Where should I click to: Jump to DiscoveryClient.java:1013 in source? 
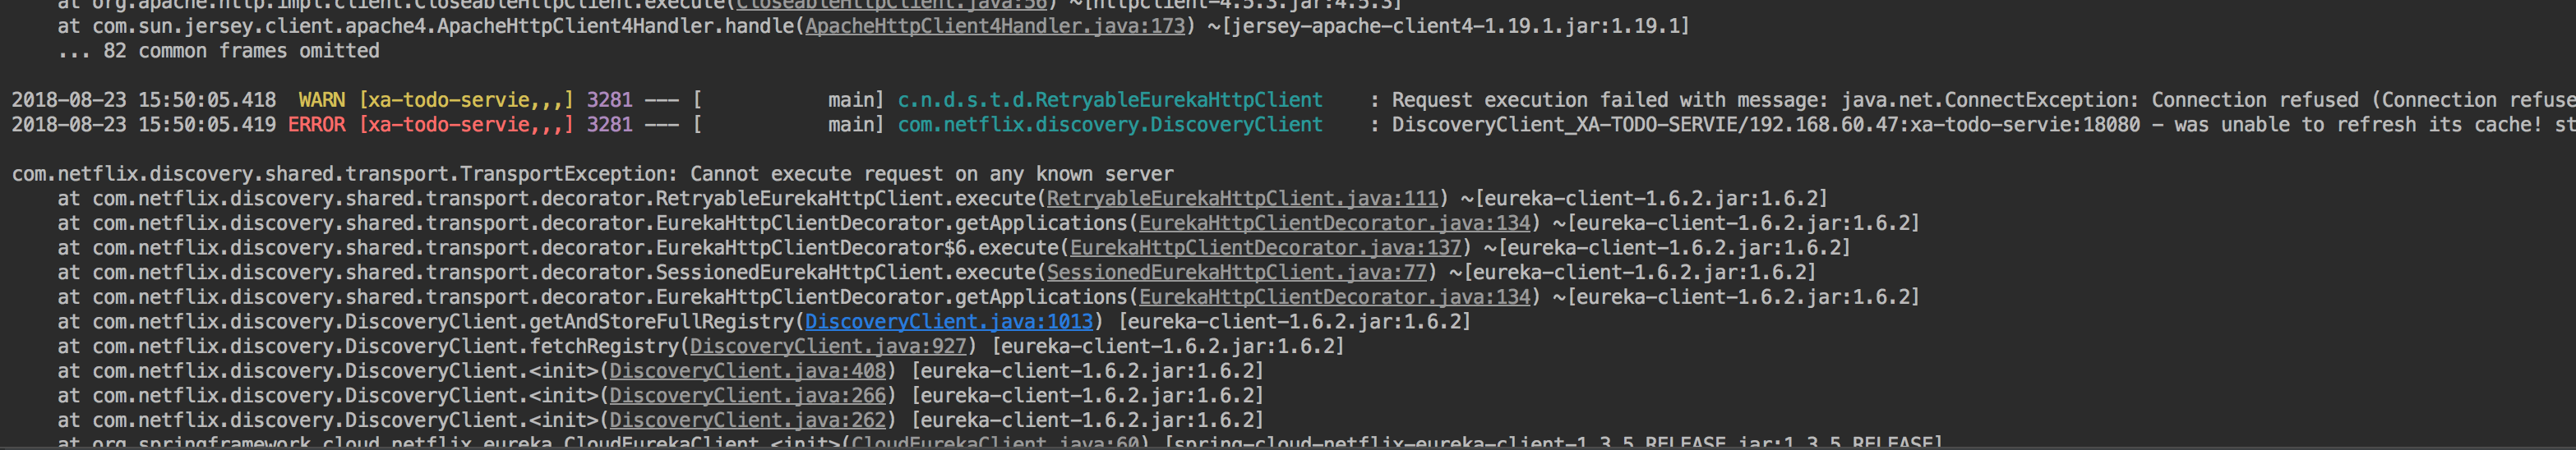(948, 321)
